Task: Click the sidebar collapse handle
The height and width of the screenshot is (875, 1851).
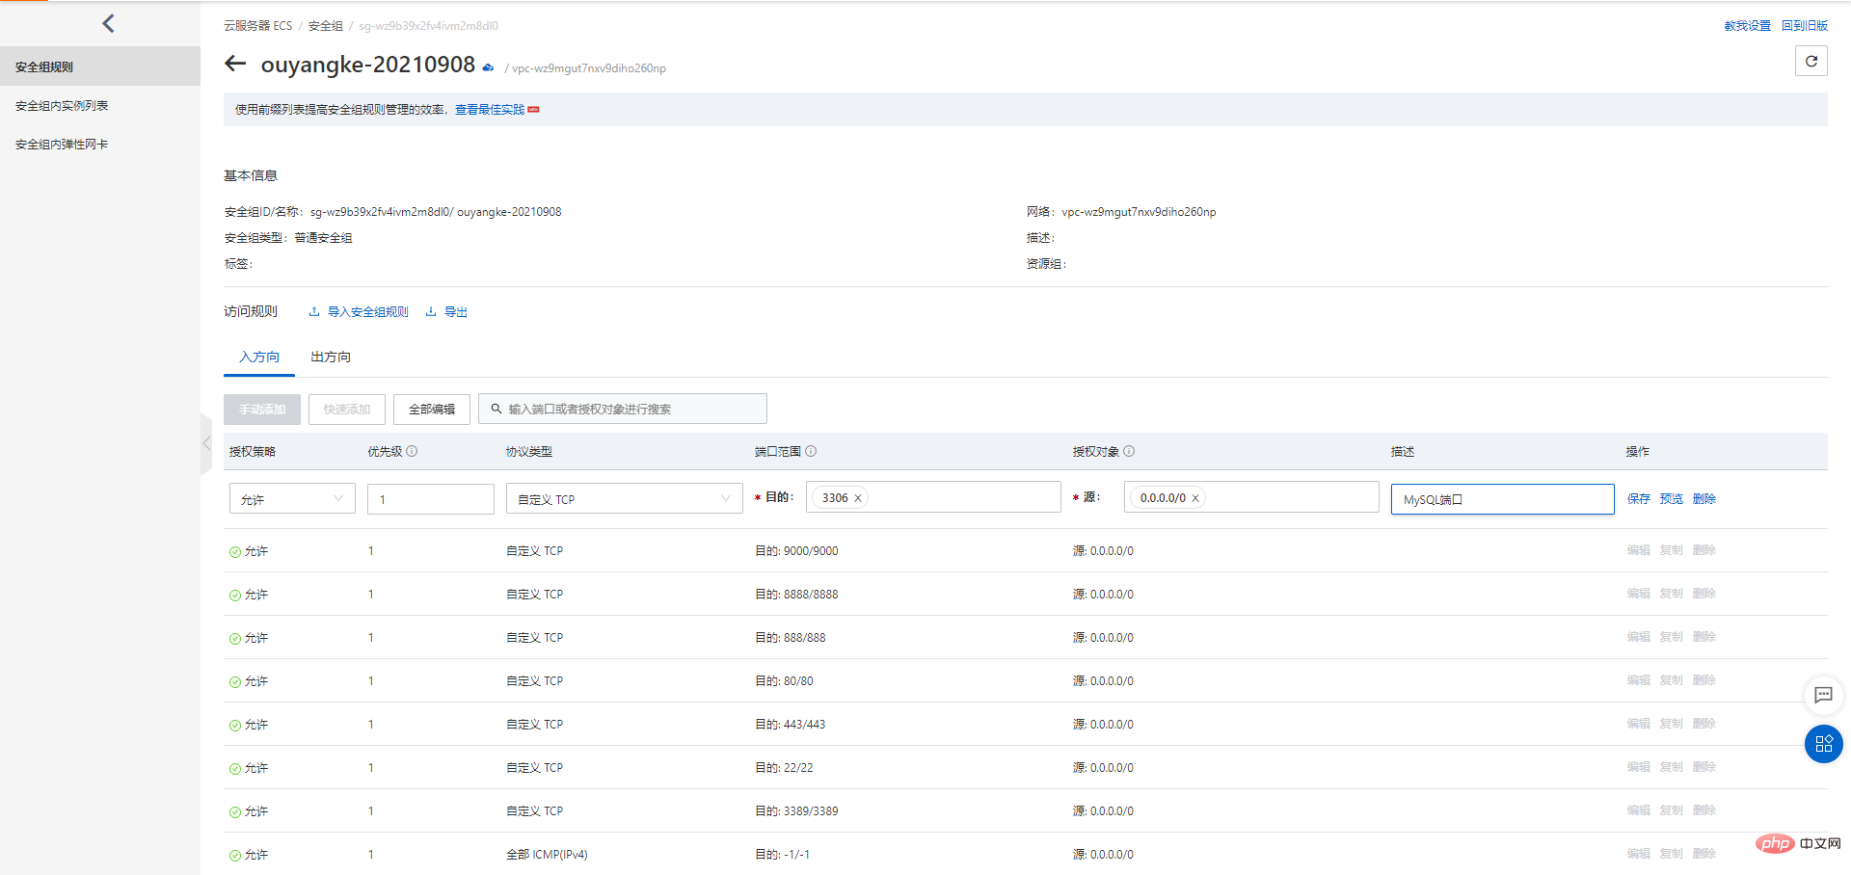Action: pos(206,443)
